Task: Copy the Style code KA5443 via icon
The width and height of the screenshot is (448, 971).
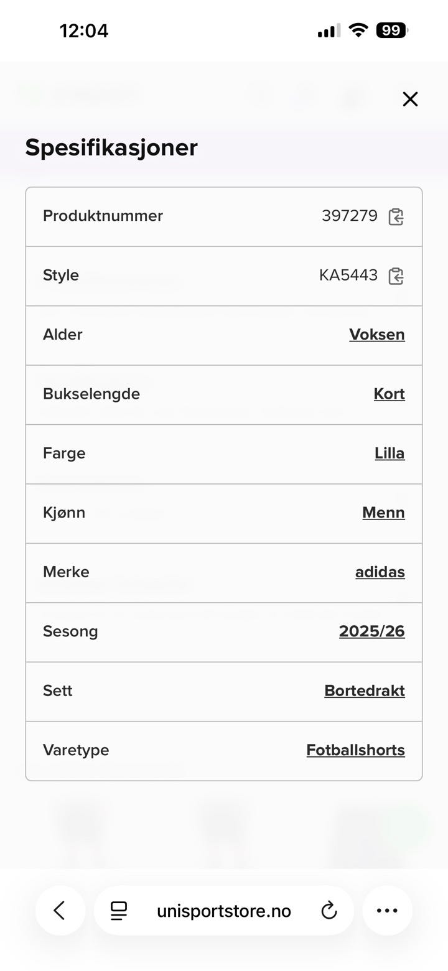Action: point(396,276)
